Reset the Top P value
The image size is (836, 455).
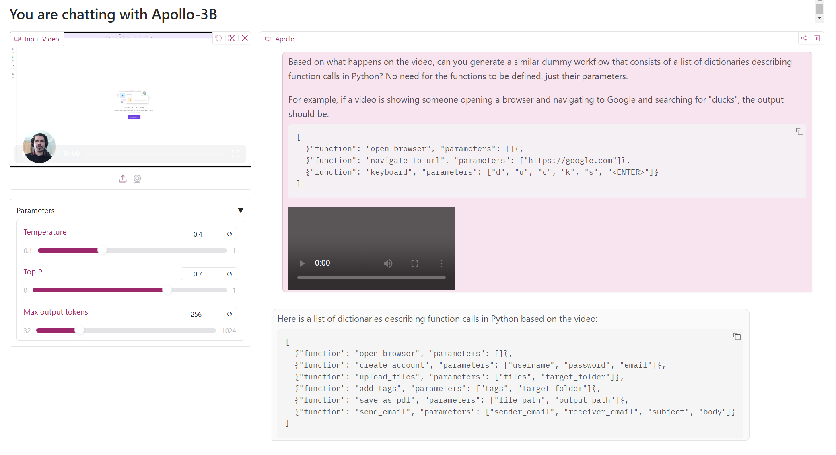coord(229,274)
